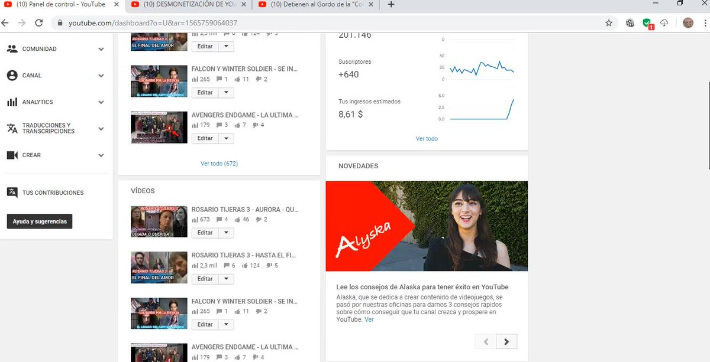This screenshot has height=362, width=710.
Task: Open ROSARIO TIJERAS 3 - AURORA video title
Action: click(x=245, y=210)
